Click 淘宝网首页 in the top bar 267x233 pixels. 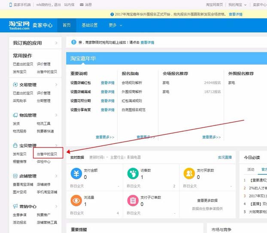point(214,5)
